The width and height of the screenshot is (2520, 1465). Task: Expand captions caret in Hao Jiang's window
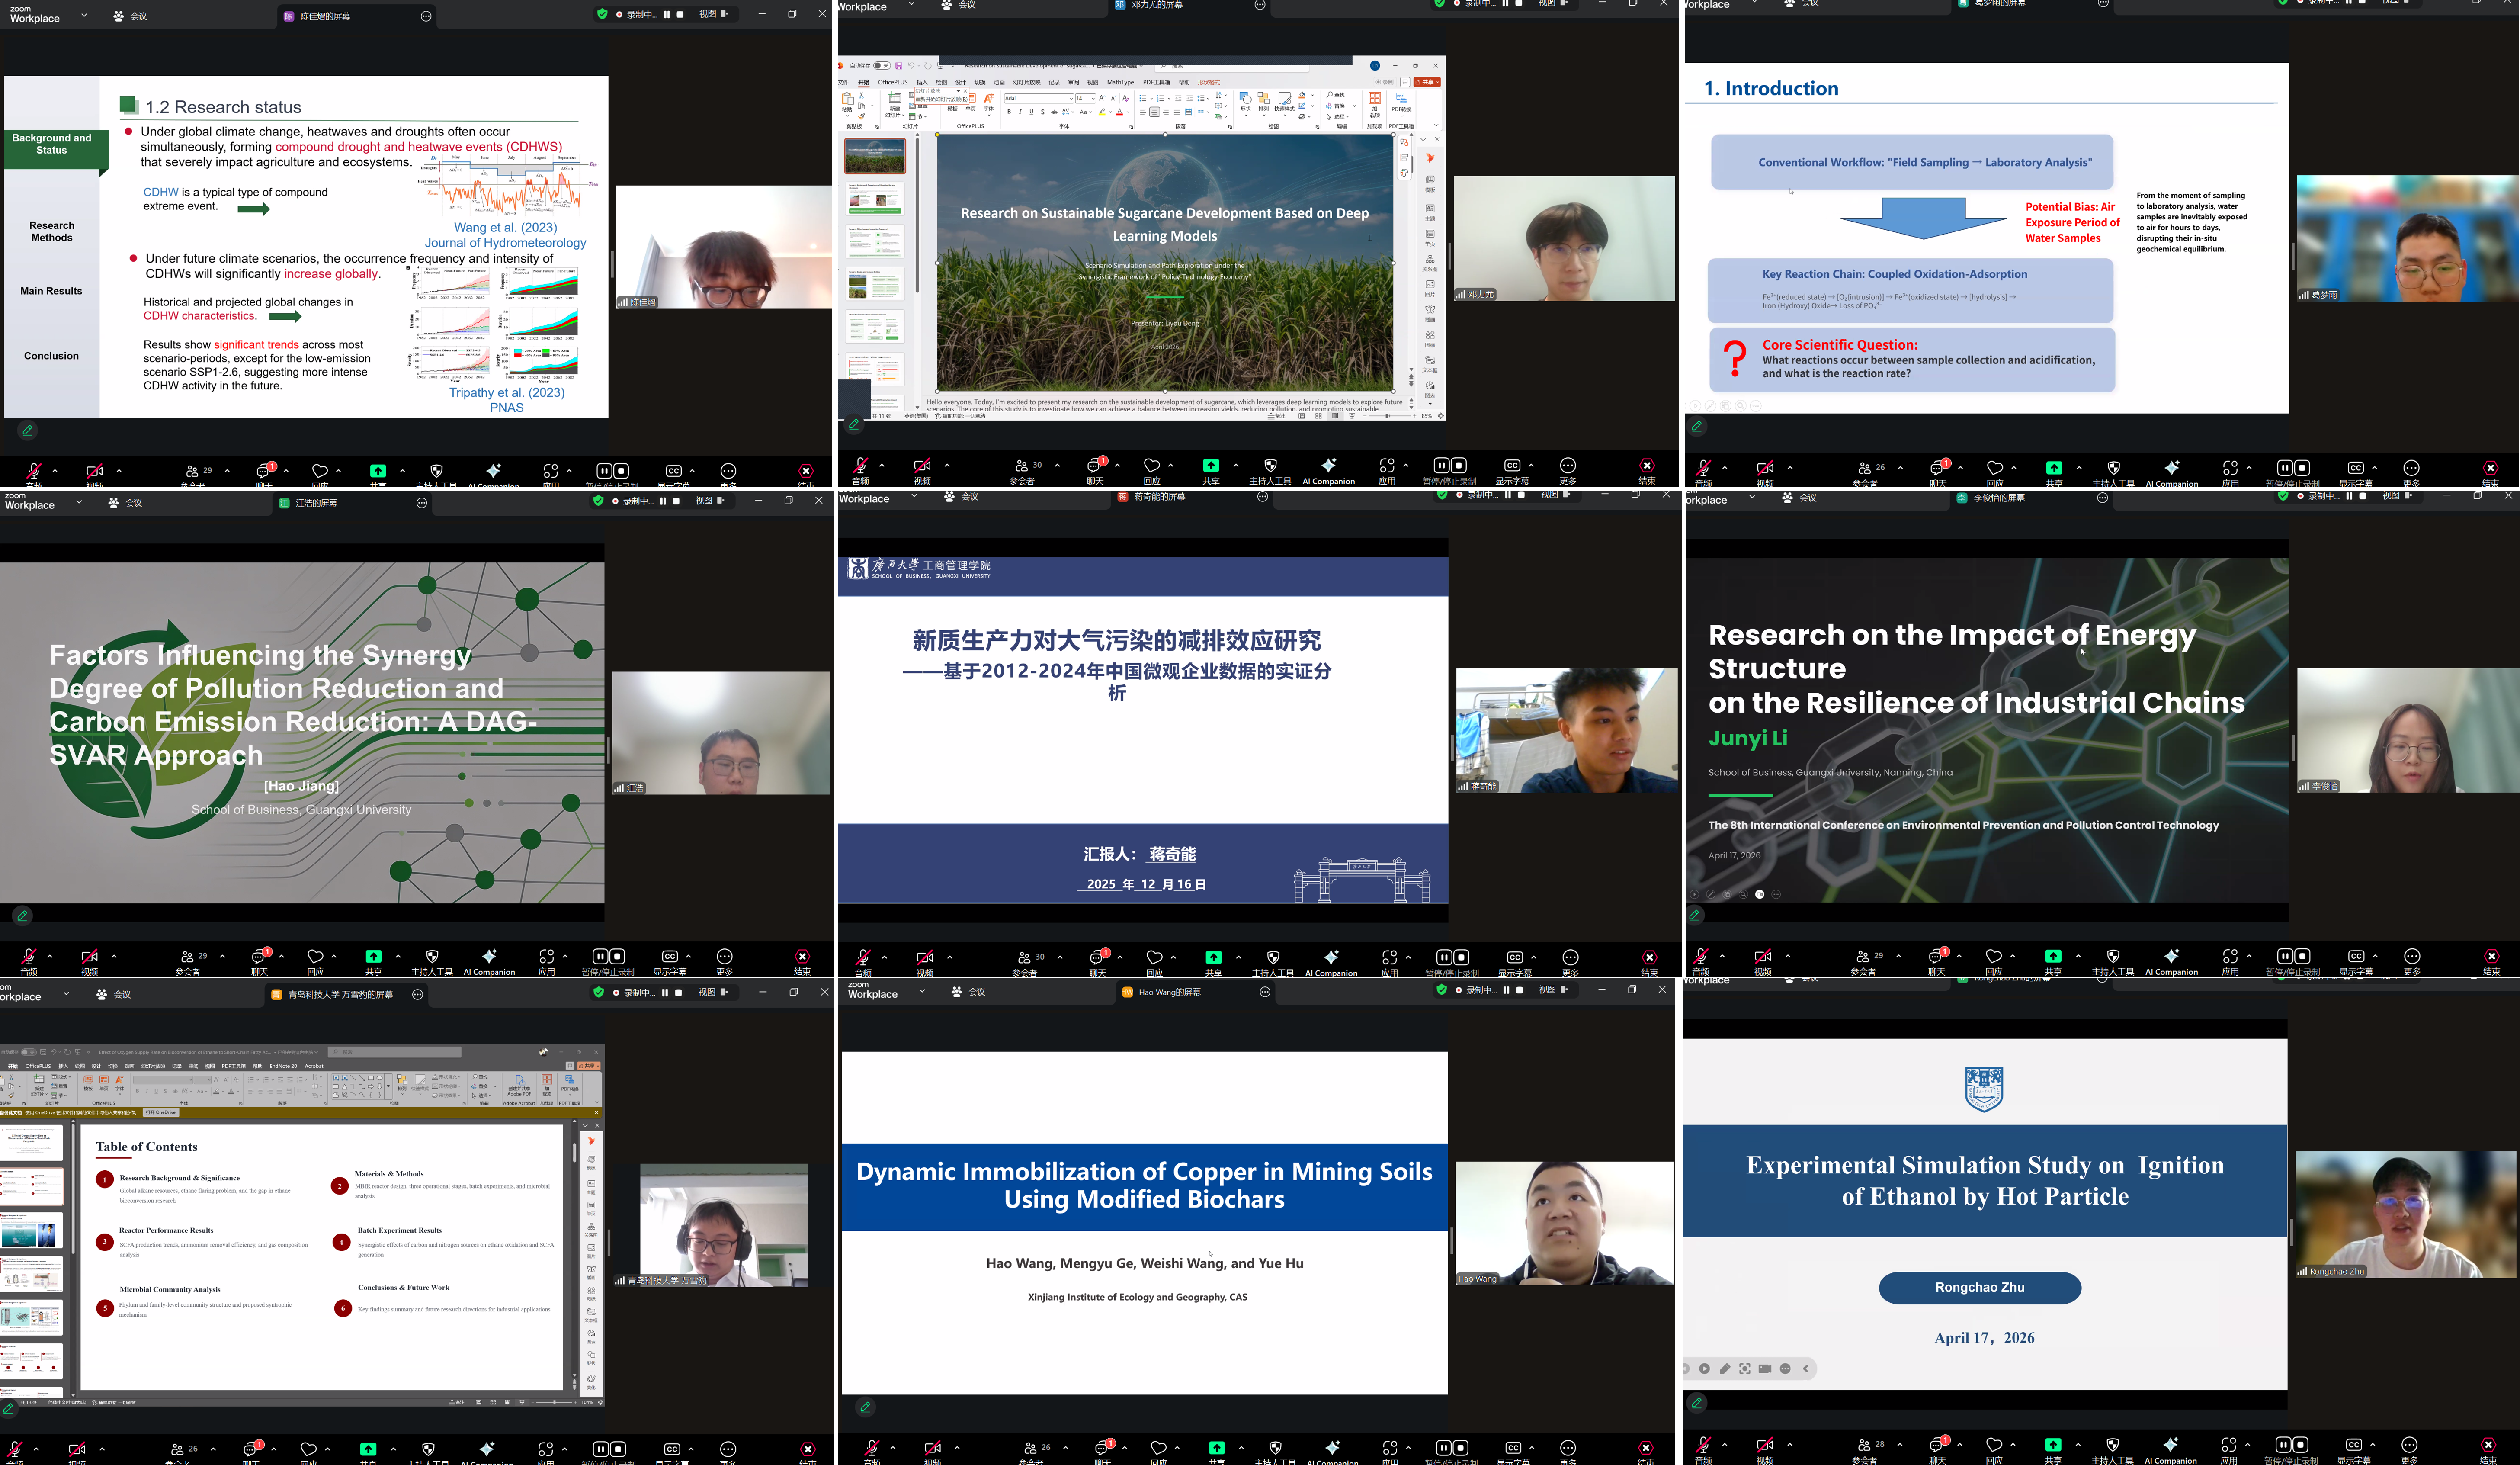[x=688, y=956]
